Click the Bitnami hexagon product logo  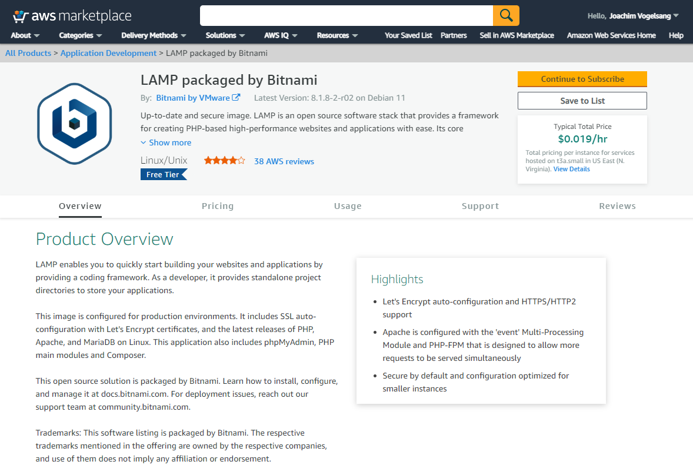[x=74, y=124]
